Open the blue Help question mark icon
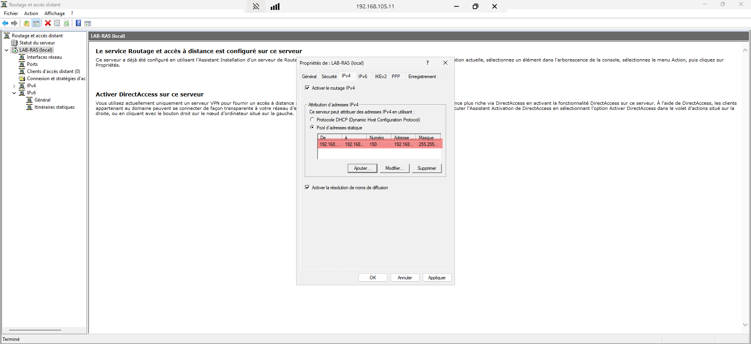Screen dimensions: 751x344 (x=78, y=23)
